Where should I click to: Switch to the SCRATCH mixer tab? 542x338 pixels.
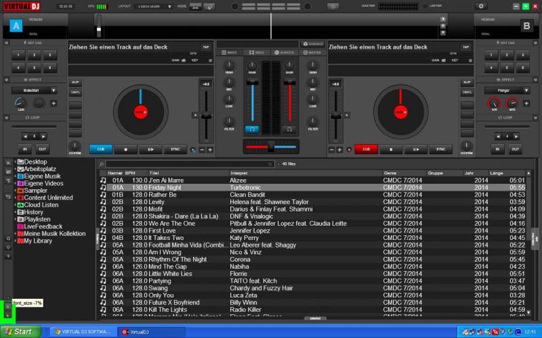[286, 52]
